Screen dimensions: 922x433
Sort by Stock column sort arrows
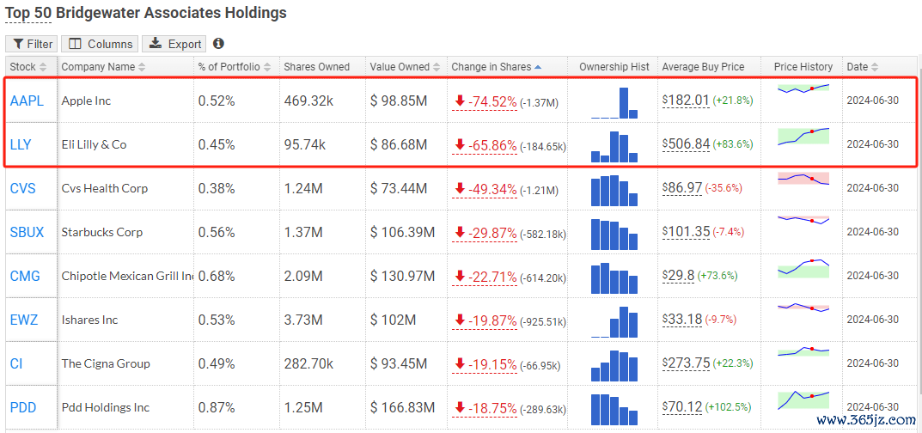pos(44,67)
